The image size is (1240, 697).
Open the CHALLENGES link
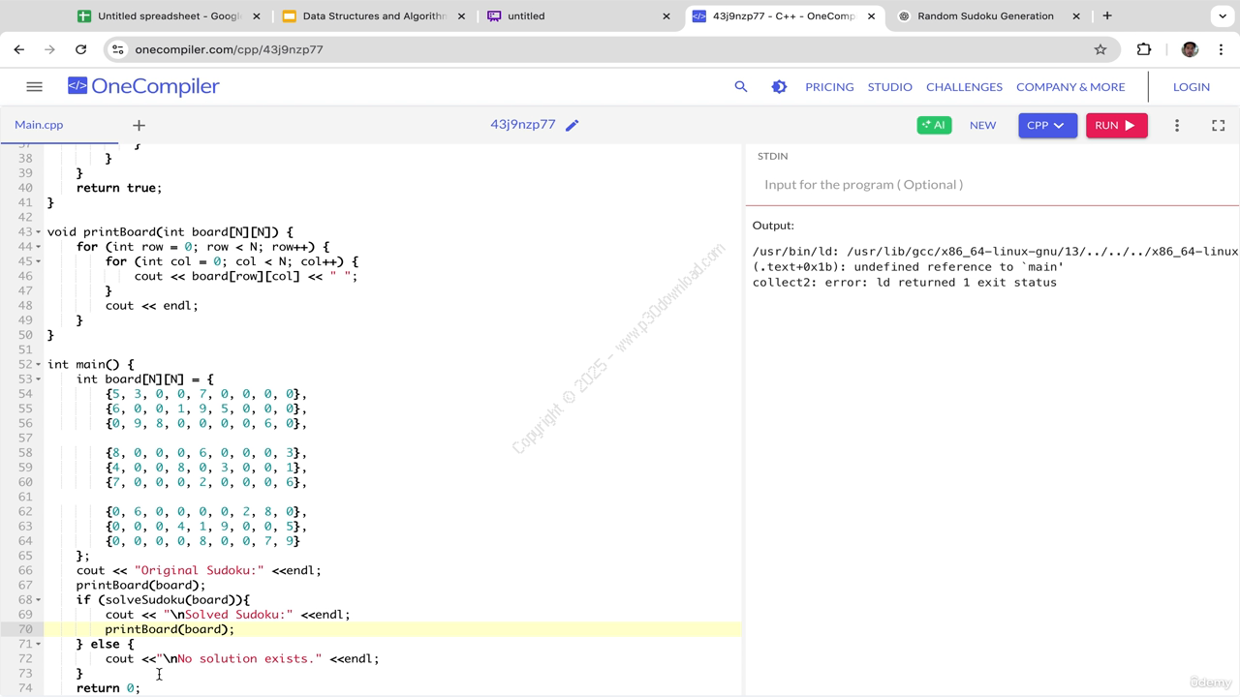coord(964,86)
